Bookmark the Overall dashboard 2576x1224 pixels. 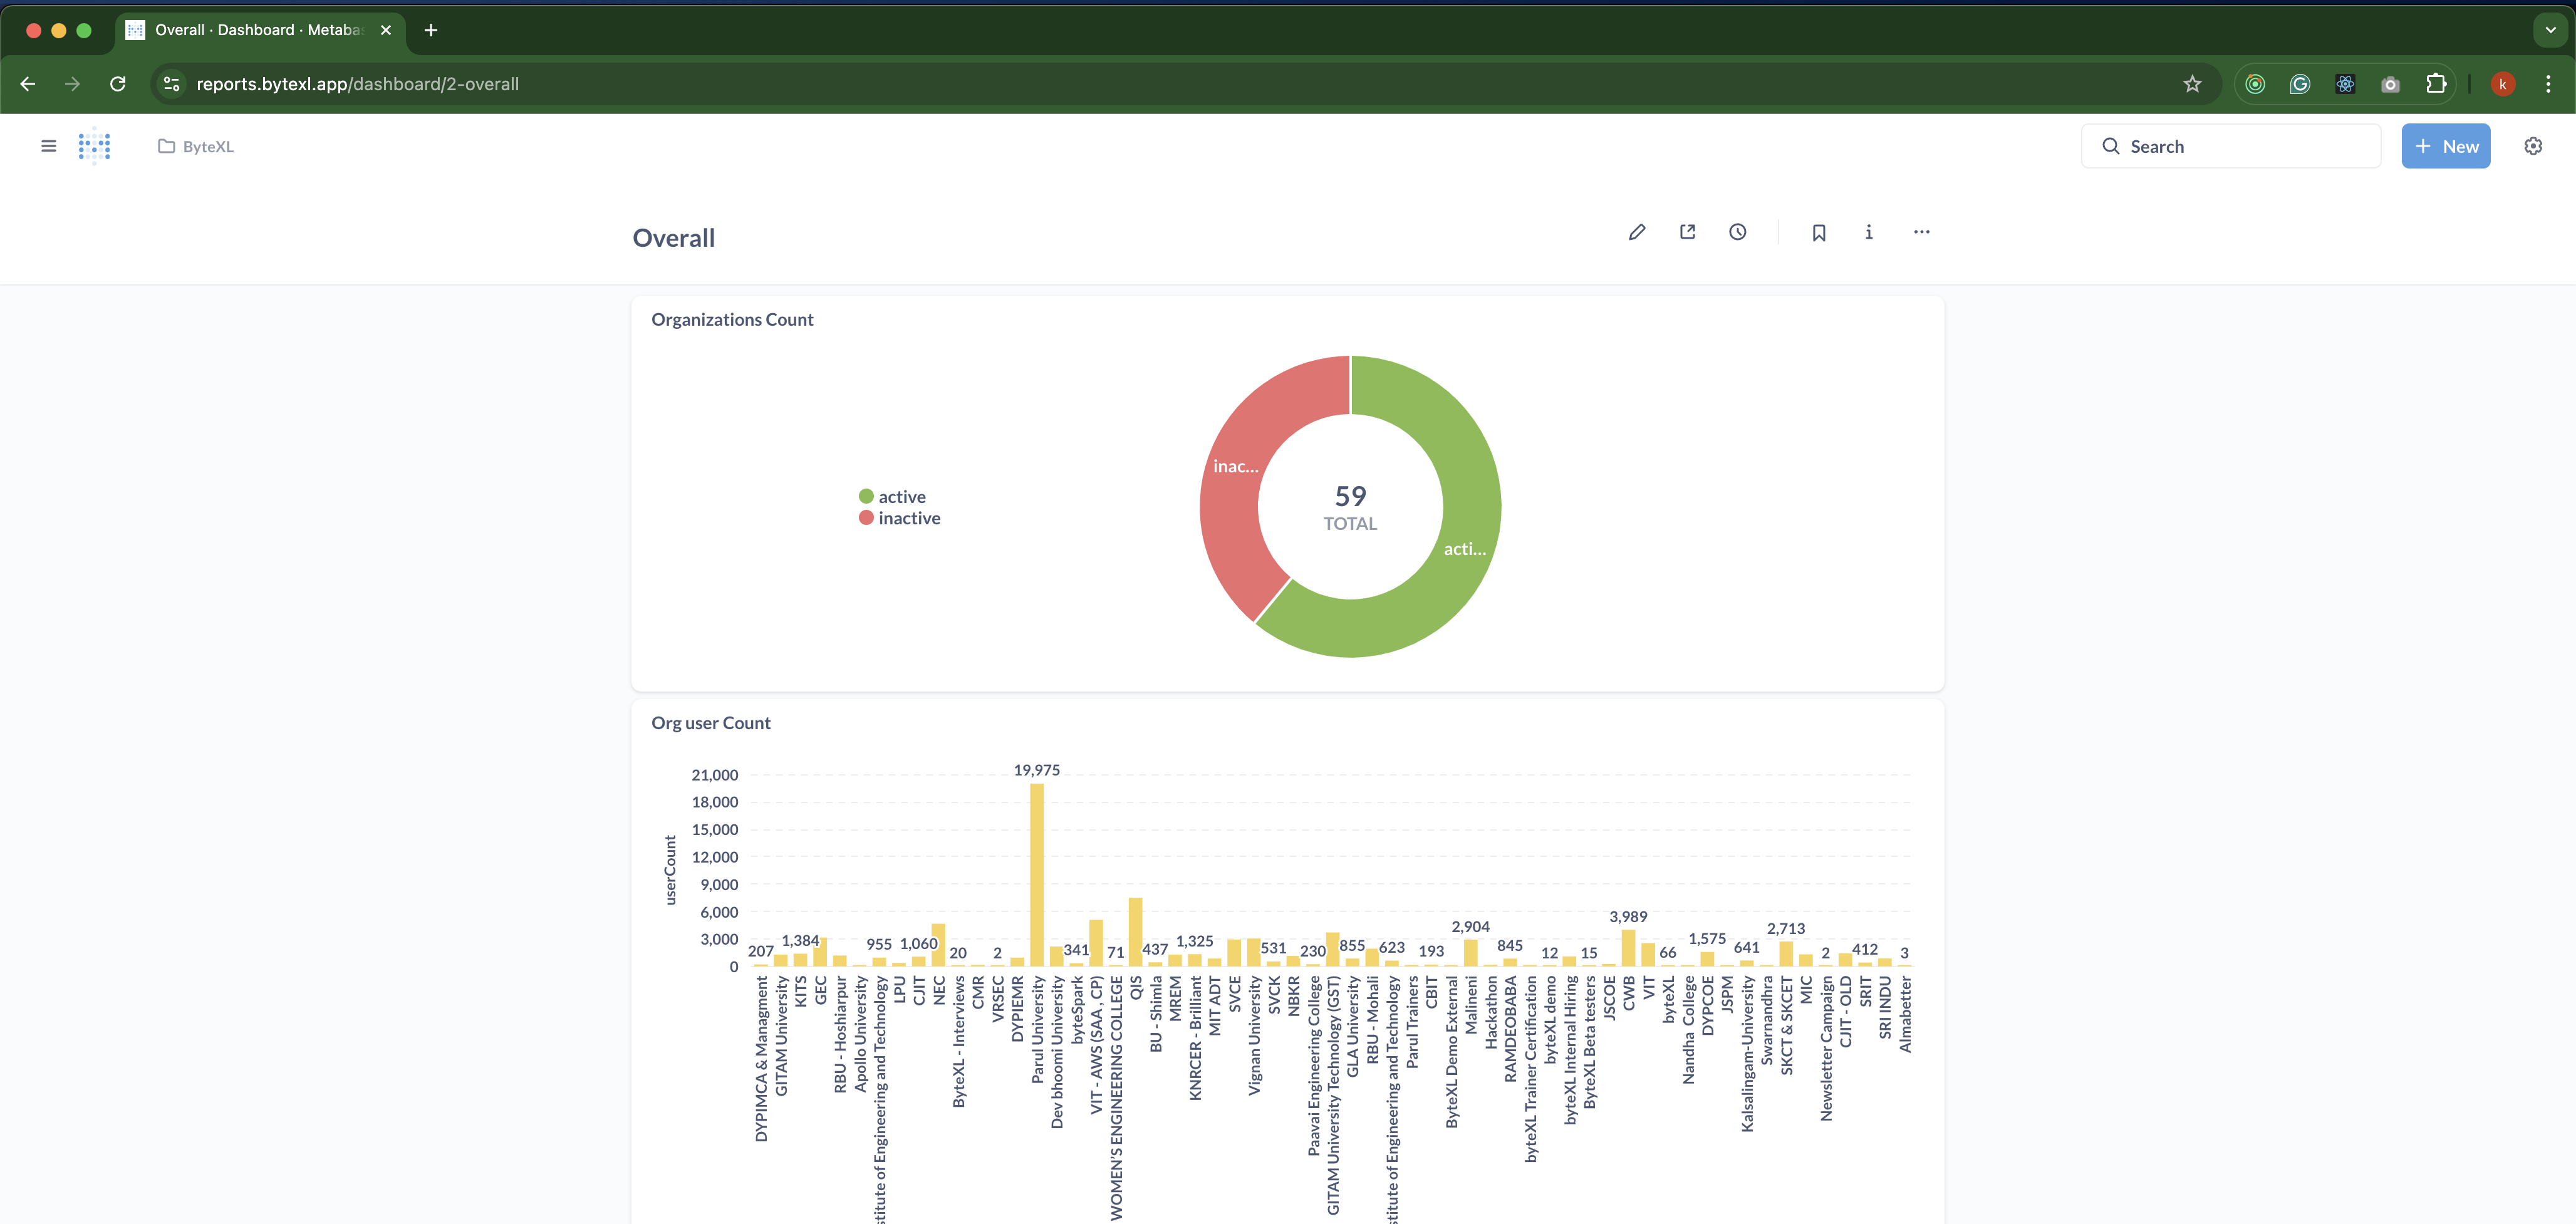coord(1819,232)
